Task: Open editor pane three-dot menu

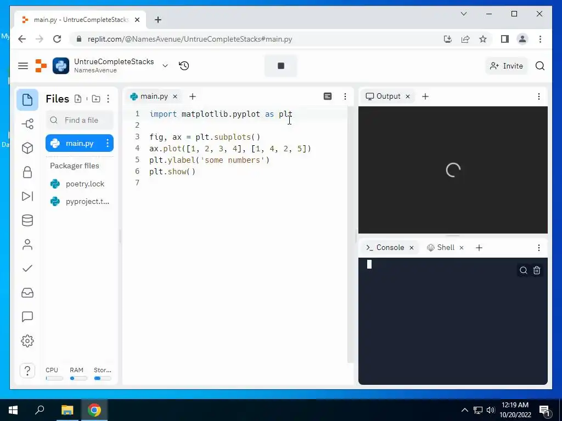Action: pyautogui.click(x=345, y=96)
